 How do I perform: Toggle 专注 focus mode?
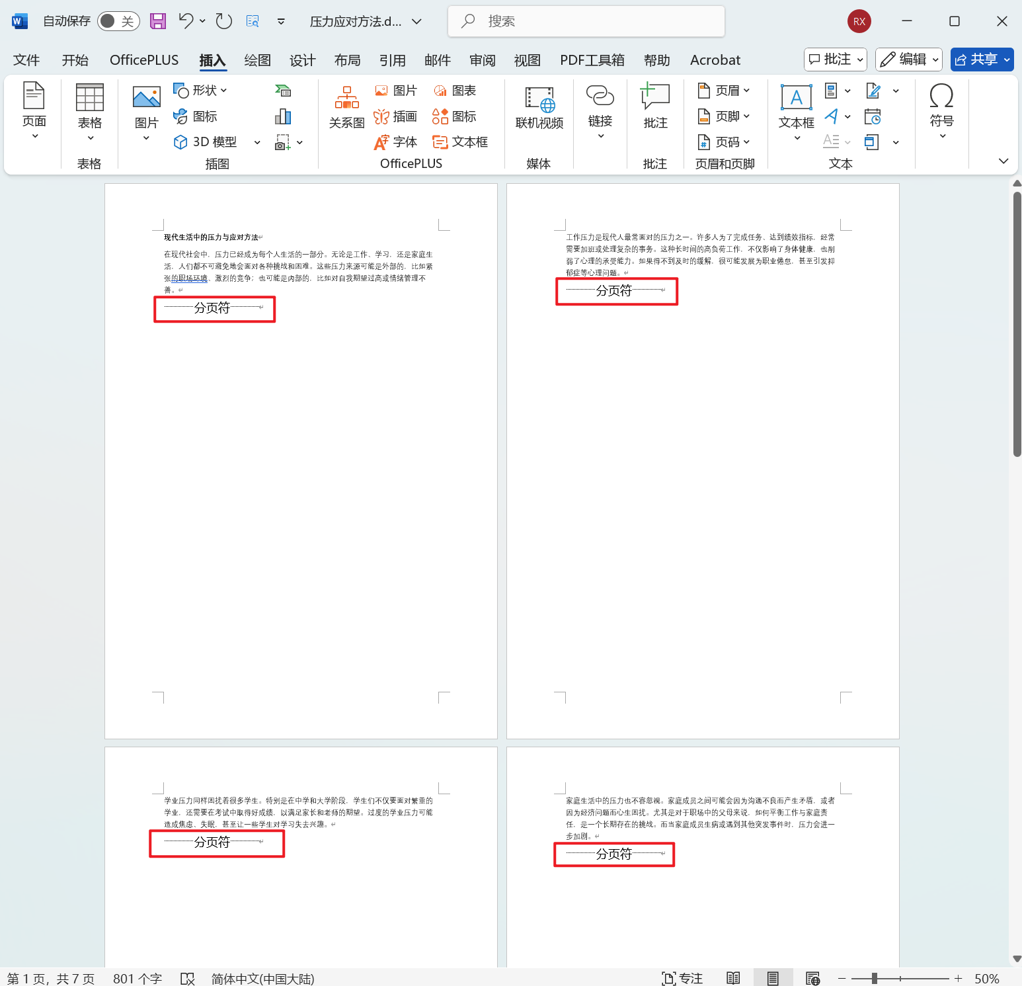pos(682,979)
